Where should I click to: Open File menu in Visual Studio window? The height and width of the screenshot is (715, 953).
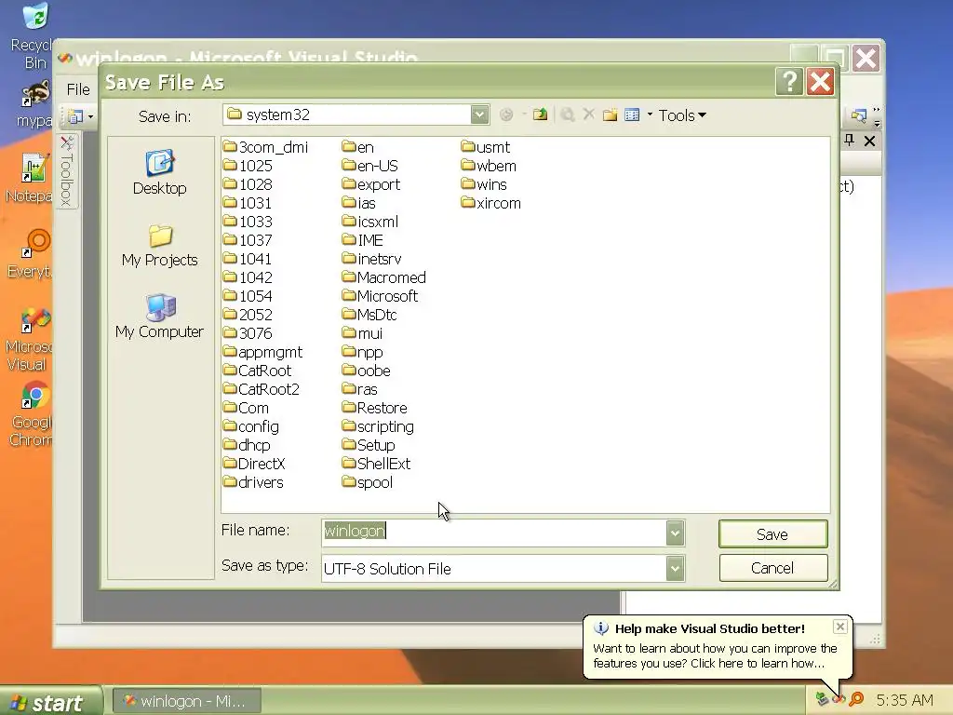(78, 89)
